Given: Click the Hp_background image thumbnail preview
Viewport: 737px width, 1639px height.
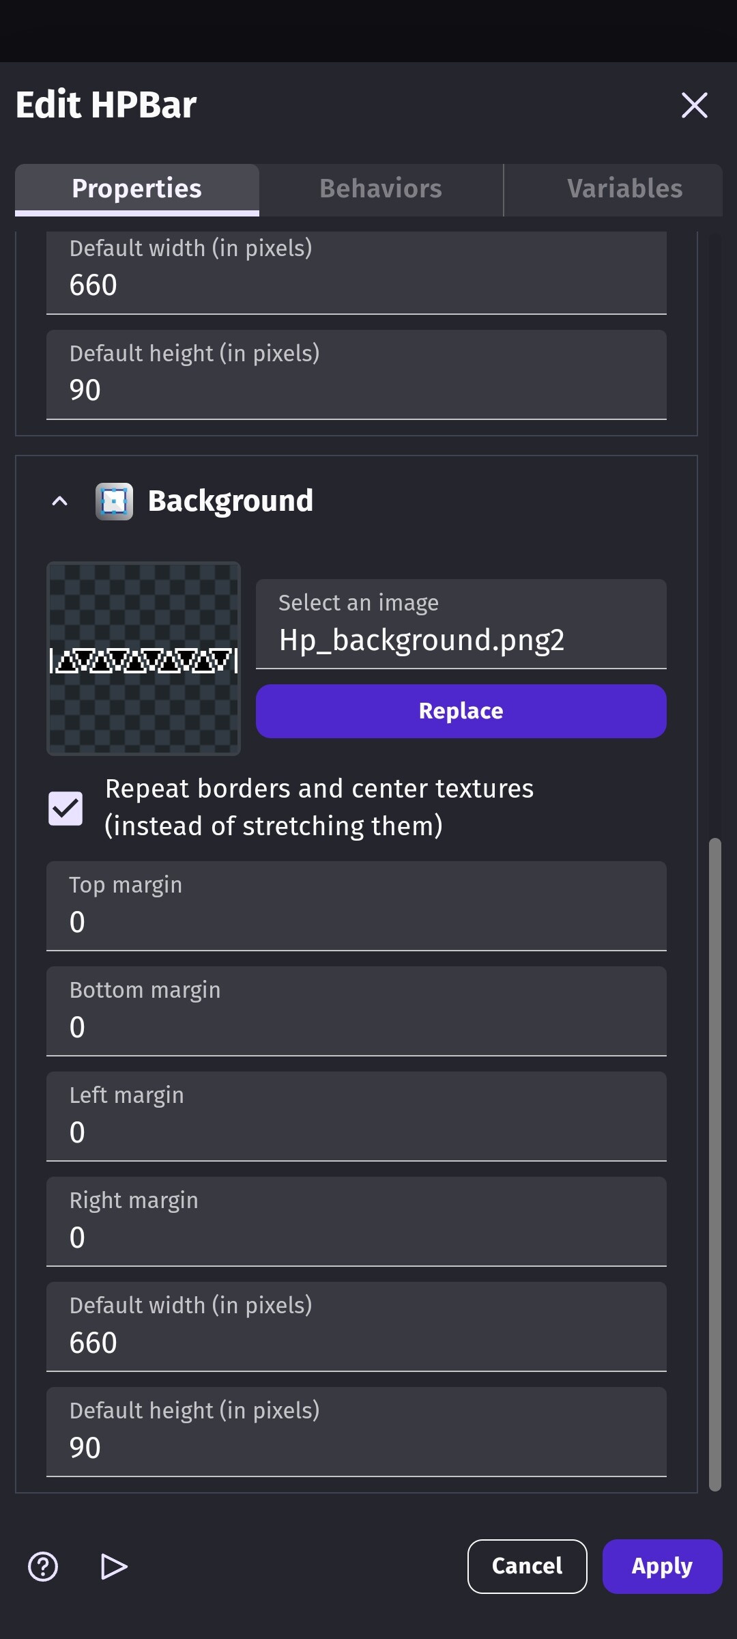Looking at the screenshot, I should coord(143,658).
